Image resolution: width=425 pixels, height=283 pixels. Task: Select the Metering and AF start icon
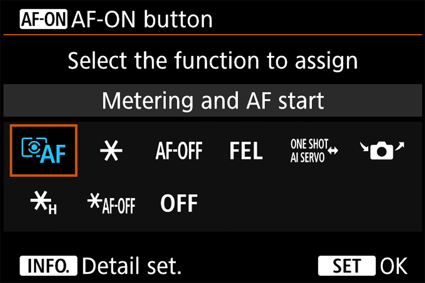click(x=44, y=150)
